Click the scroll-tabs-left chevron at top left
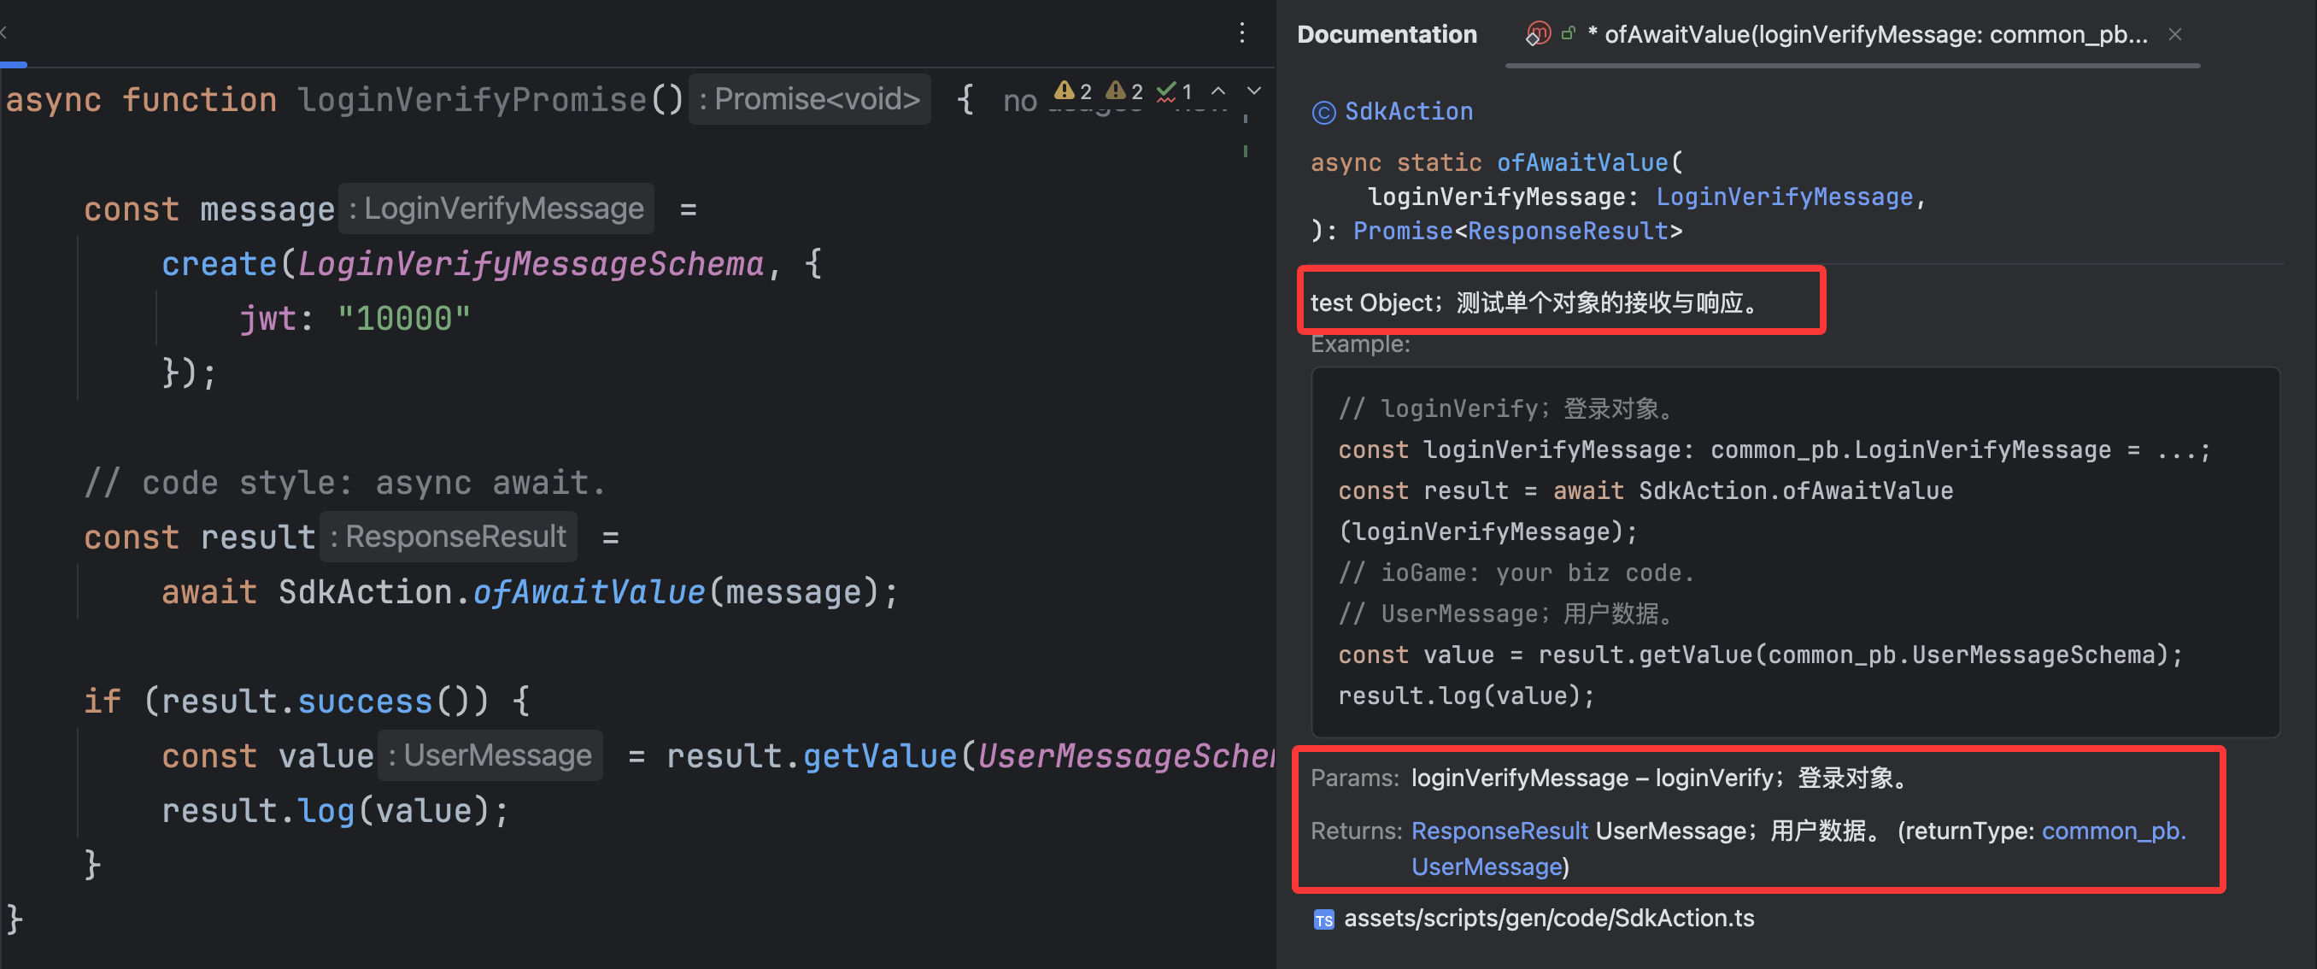The width and height of the screenshot is (2317, 969). (4, 32)
